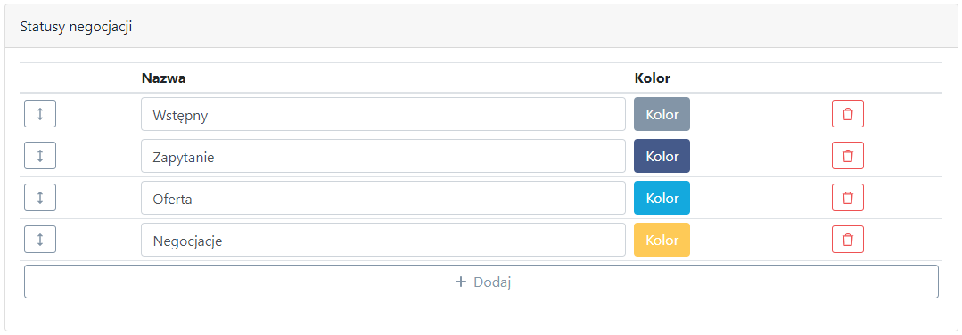
Task: Click the reorder arrow icon for Wstępny
Action: tap(40, 114)
